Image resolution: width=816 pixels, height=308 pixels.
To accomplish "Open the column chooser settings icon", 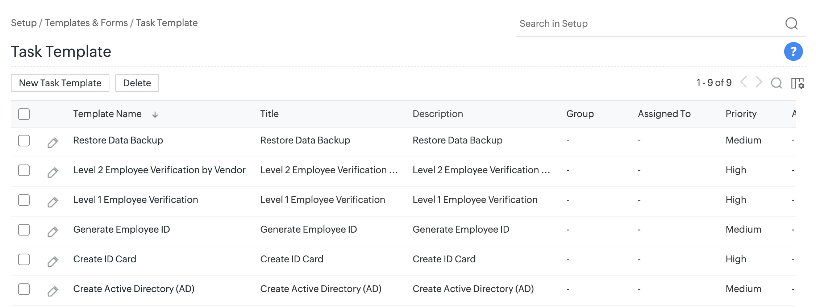I will click(797, 83).
